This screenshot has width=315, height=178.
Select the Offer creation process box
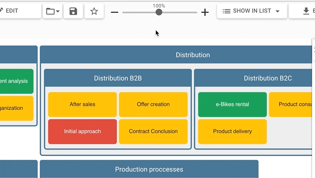[153, 104]
